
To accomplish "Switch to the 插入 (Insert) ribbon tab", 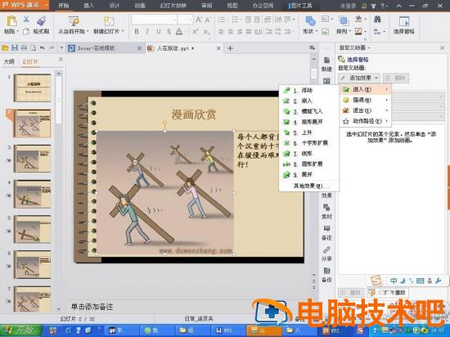I will (x=88, y=6).
